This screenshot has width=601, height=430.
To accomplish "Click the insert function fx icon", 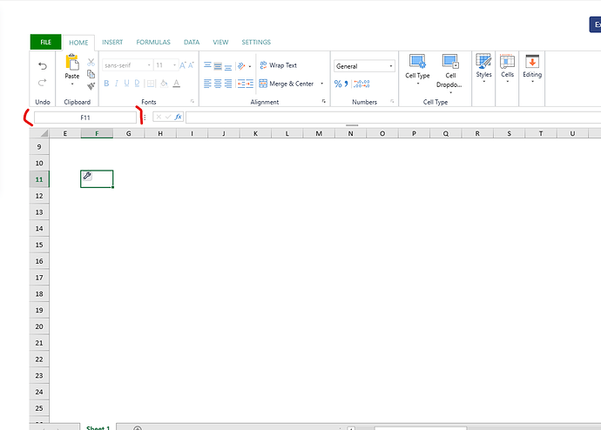I will coord(178,117).
